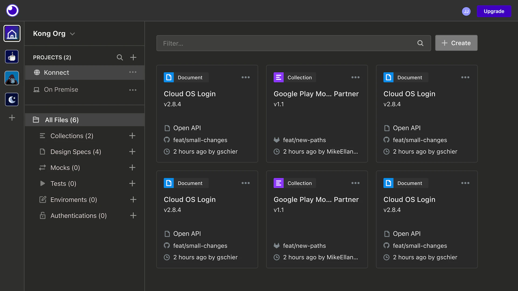
Task: Click the JJ user avatar
Action: click(466, 11)
